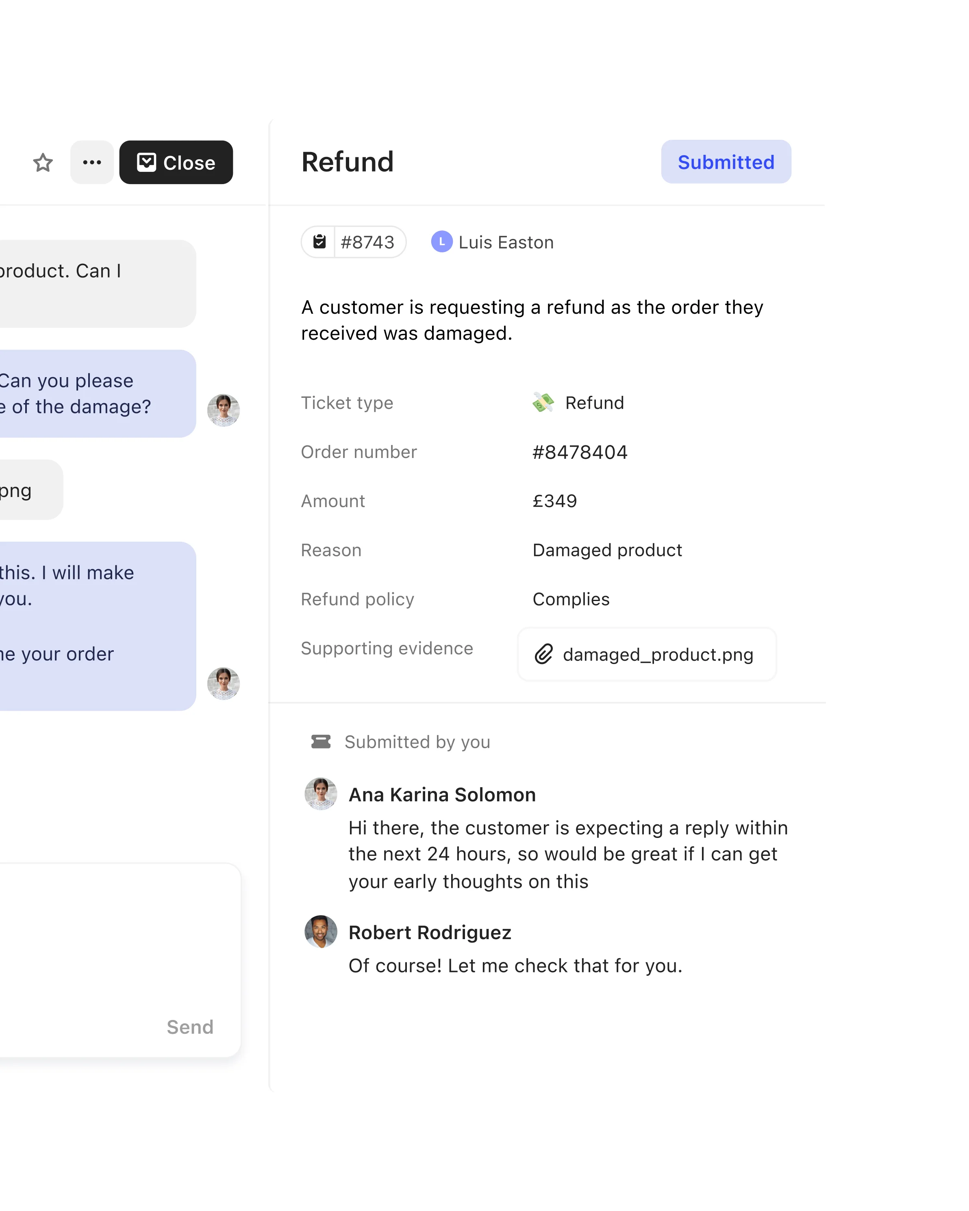Star this conversation
Image resolution: width=969 pixels, height=1211 pixels.
pos(43,162)
